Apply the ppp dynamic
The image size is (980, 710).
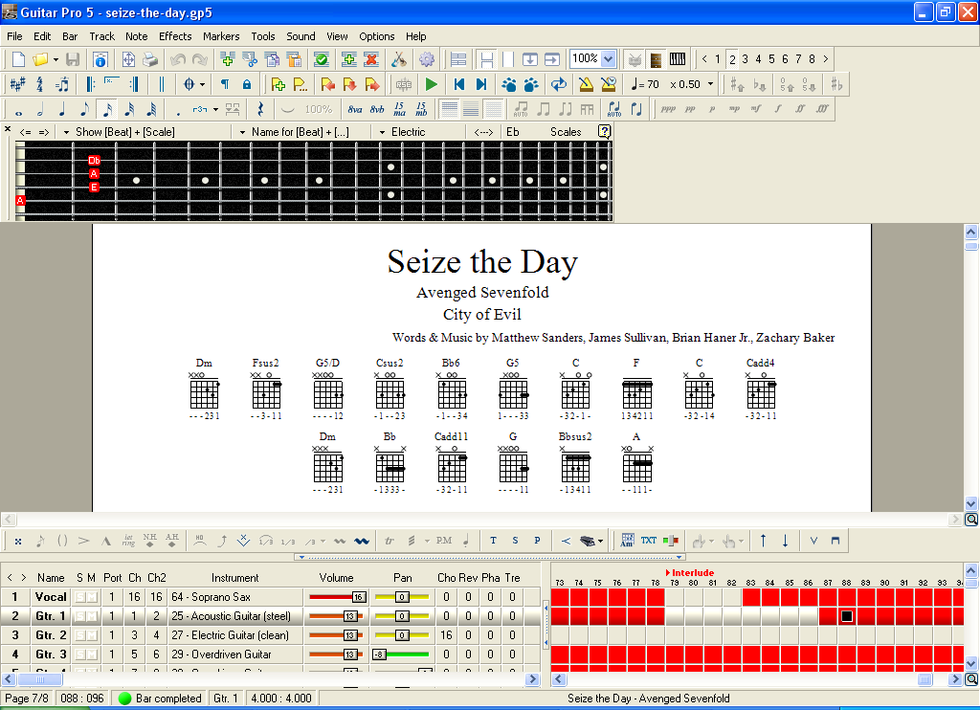668,109
